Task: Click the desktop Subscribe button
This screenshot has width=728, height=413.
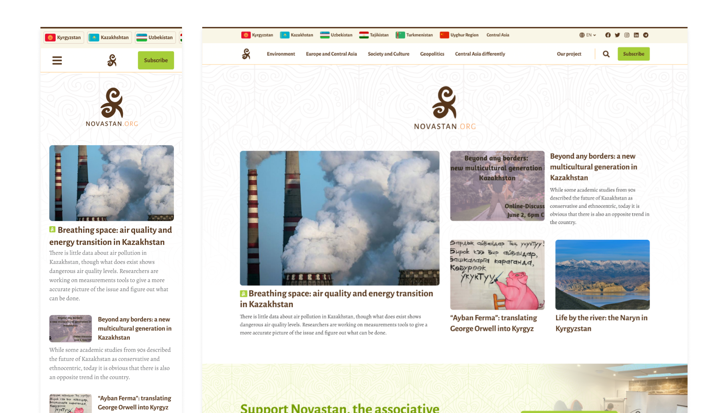Action: tap(633, 54)
